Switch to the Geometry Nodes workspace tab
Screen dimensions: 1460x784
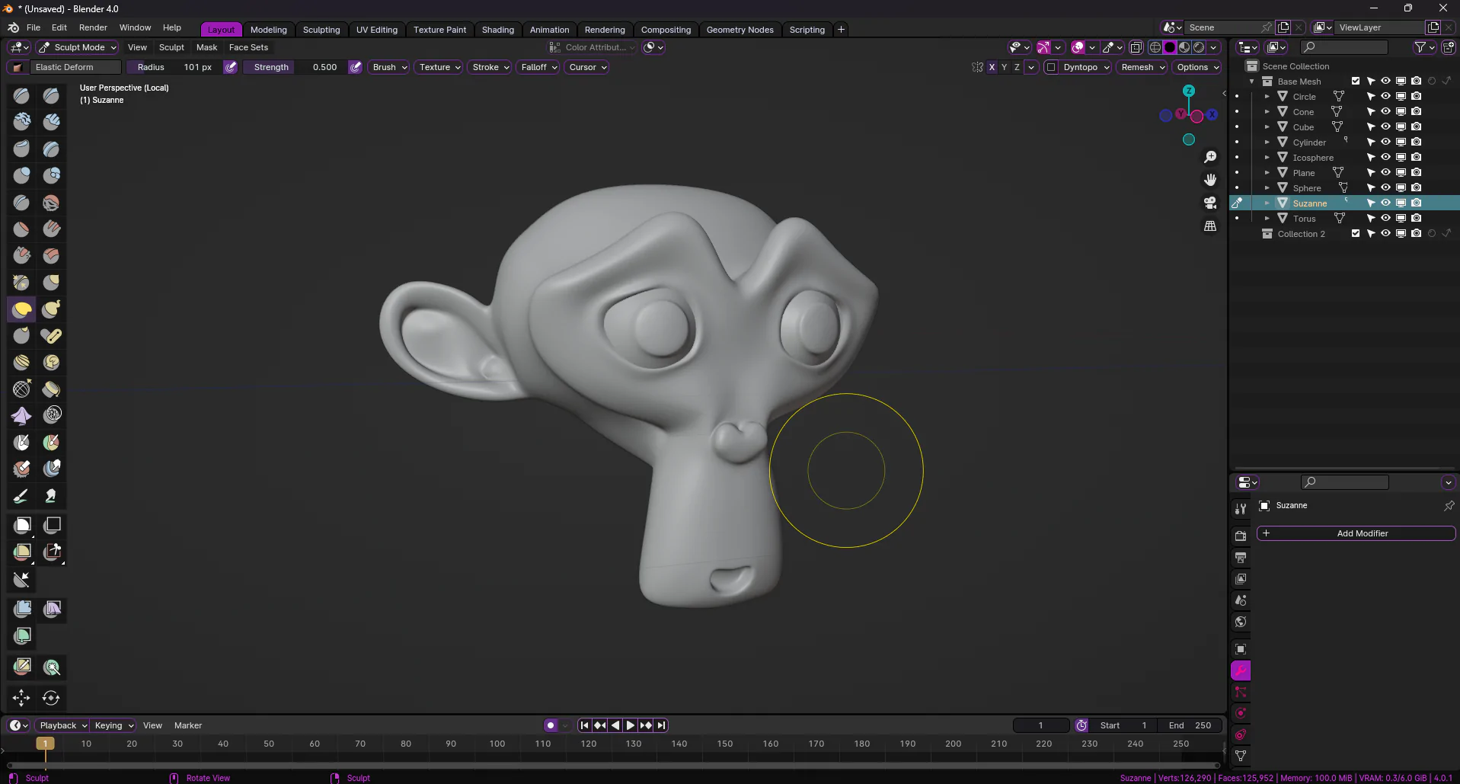coord(740,30)
